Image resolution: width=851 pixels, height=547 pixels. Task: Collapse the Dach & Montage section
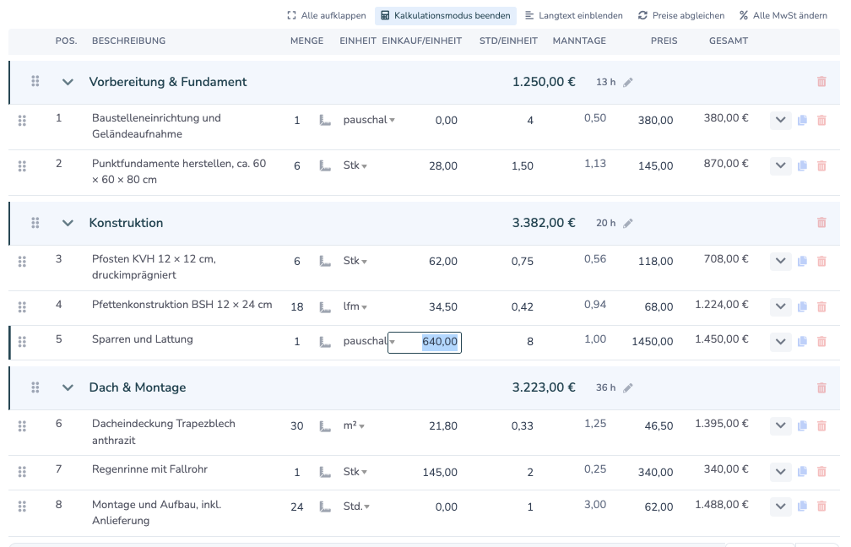tap(68, 387)
